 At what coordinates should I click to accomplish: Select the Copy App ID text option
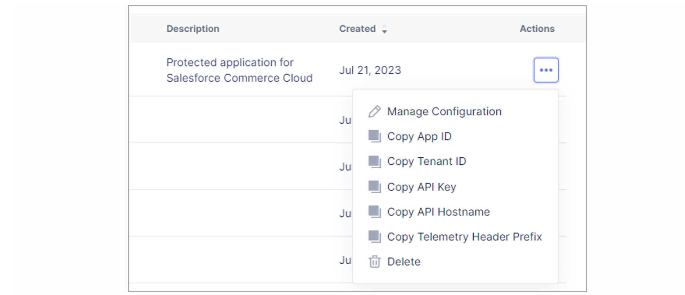(419, 137)
